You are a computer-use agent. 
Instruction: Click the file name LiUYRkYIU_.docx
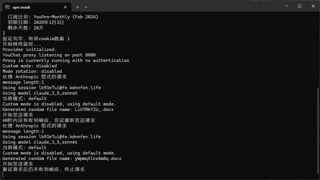(x=94, y=109)
